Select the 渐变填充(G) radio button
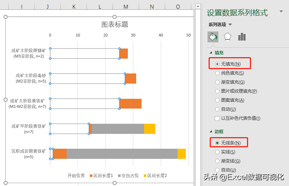 217,82
